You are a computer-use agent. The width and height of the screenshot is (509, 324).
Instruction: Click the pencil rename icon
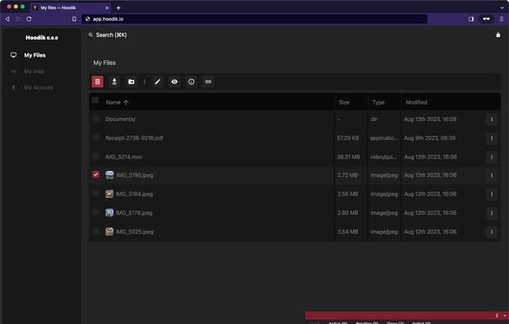pos(157,81)
